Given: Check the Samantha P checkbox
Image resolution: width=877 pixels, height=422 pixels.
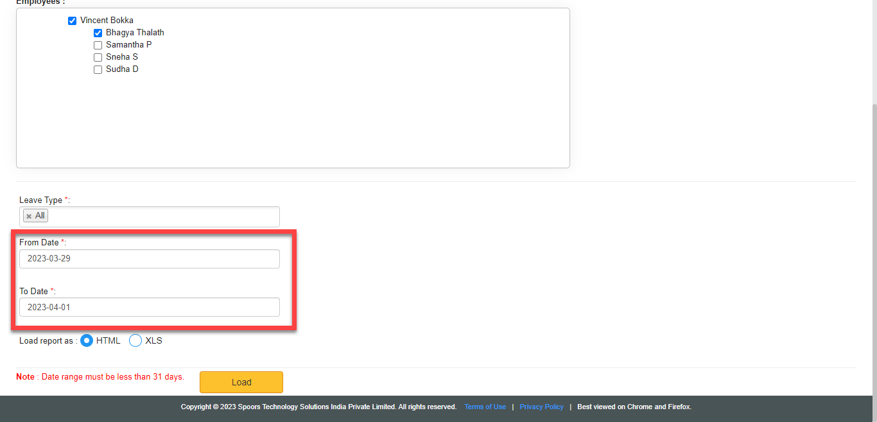Looking at the screenshot, I should pos(98,45).
